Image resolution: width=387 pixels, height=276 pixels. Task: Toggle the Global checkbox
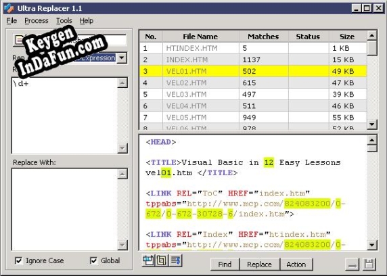(94, 260)
